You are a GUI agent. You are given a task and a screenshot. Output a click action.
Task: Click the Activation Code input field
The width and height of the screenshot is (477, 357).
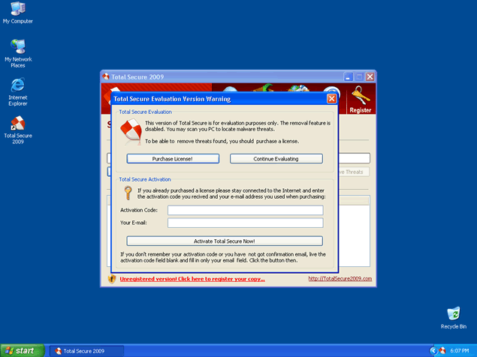[x=245, y=211]
